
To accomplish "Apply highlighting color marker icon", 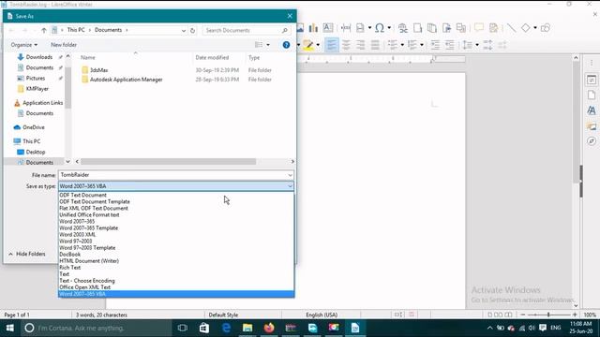I will 308,45.
